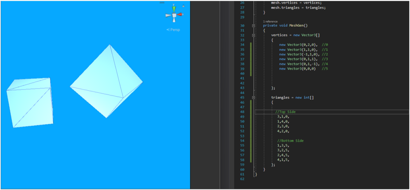The image size is (410, 190).
Task: Click the center cube of the scene gizmo
Action: pos(174,15)
